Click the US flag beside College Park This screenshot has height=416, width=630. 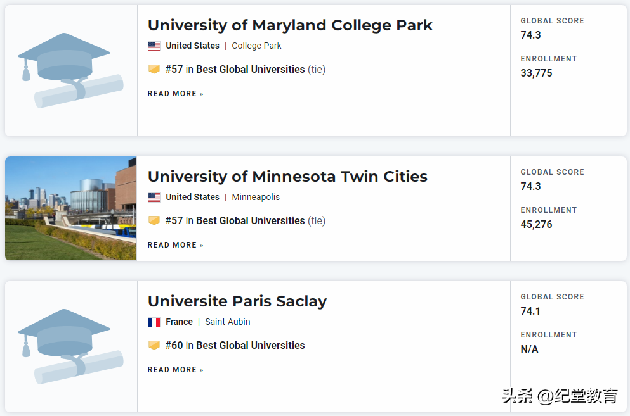pyautogui.click(x=154, y=46)
